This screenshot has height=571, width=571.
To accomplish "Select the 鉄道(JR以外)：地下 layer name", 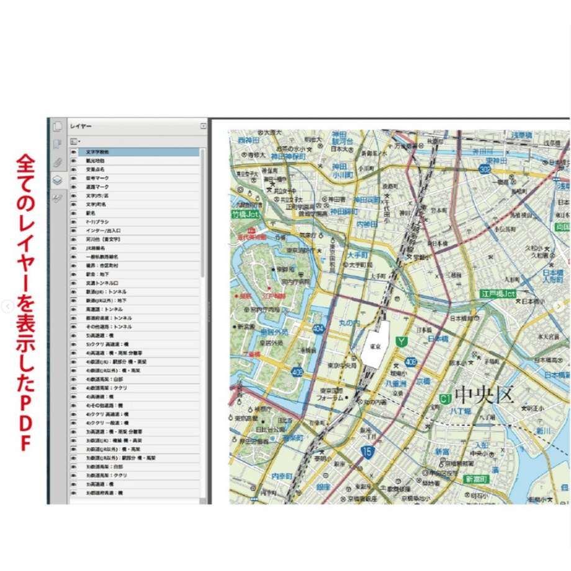I will [106, 300].
